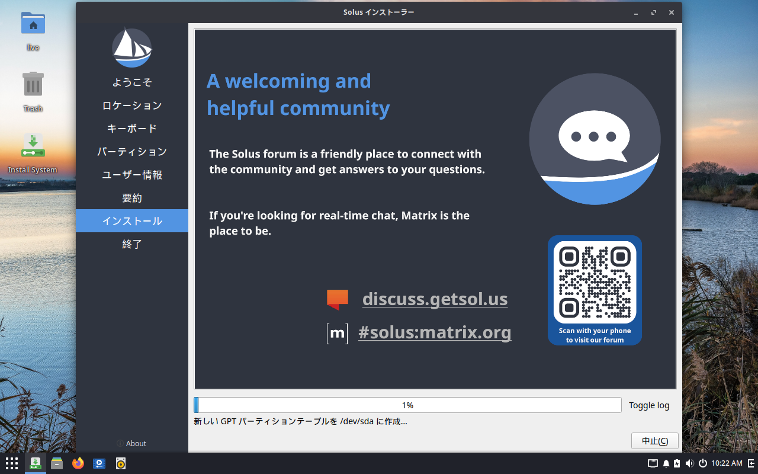This screenshot has width=758, height=474.
Task: Click the Matrix [m] logo icon
Action: (x=337, y=334)
